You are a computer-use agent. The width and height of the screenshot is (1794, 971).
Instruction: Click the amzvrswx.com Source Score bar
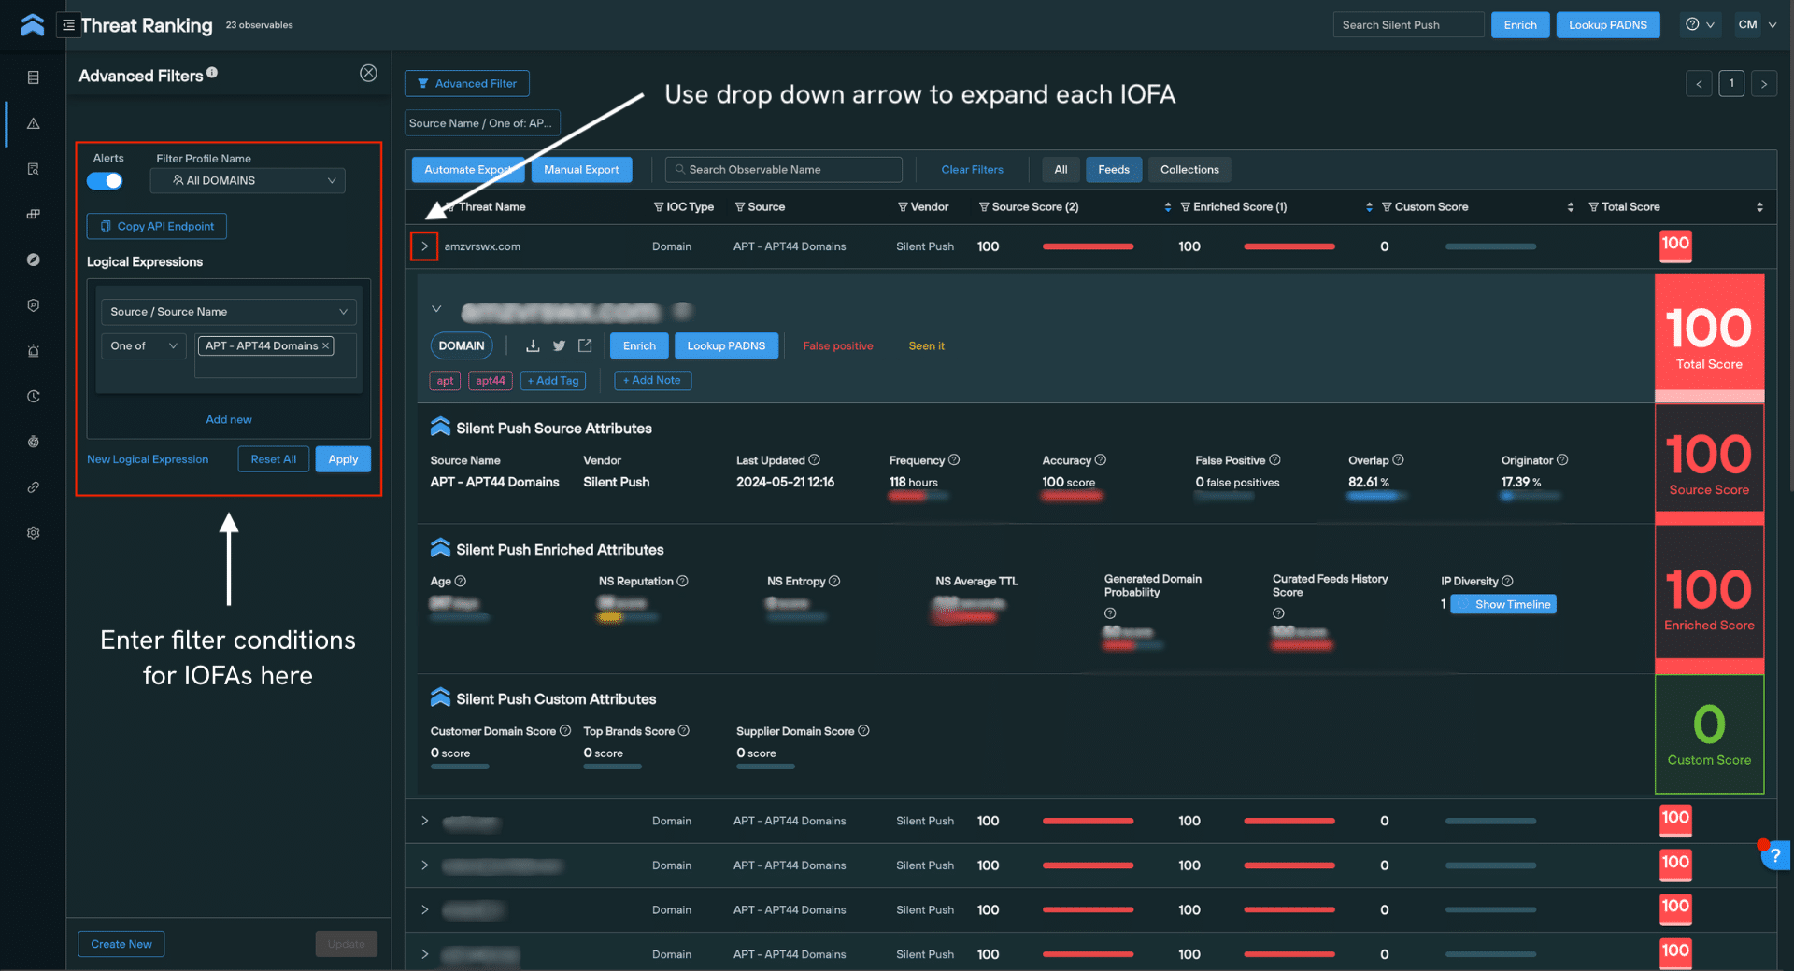(1088, 246)
